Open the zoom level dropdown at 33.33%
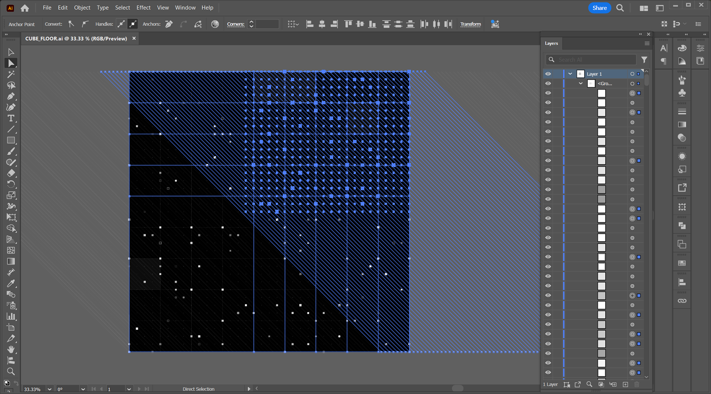Screen dimensions: 711x394 [x=50, y=389]
